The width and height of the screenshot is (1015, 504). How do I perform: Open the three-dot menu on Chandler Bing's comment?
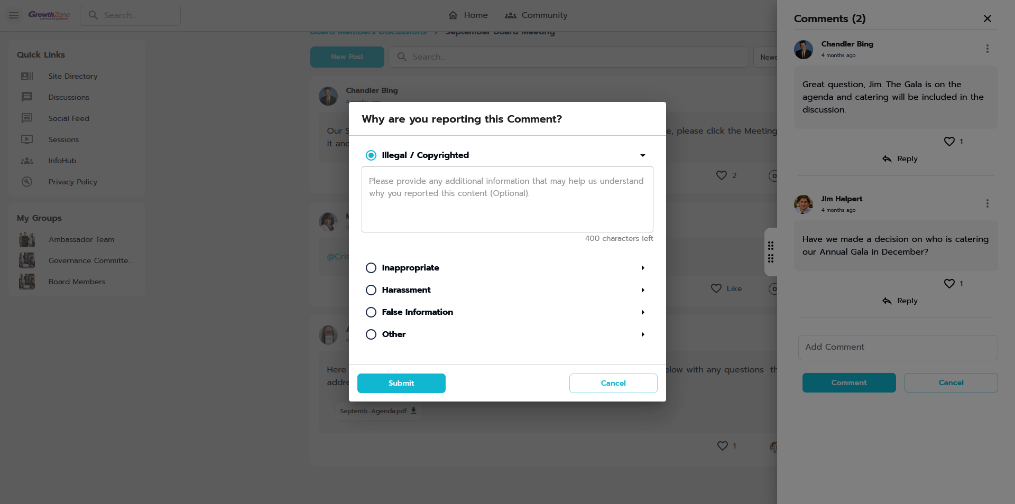click(987, 49)
